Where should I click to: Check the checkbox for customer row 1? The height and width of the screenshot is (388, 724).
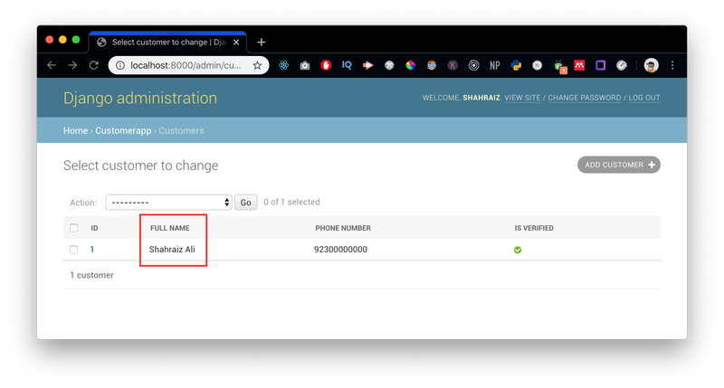74,250
